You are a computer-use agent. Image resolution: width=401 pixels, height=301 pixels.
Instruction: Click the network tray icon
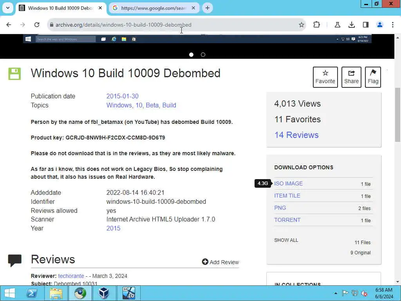pos(355,293)
